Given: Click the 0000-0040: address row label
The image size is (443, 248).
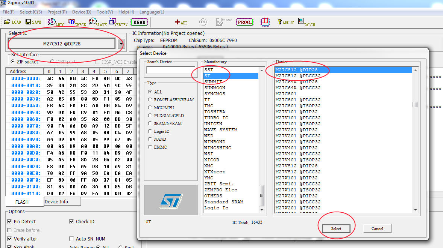Looking at the screenshot, I should click(26, 106).
